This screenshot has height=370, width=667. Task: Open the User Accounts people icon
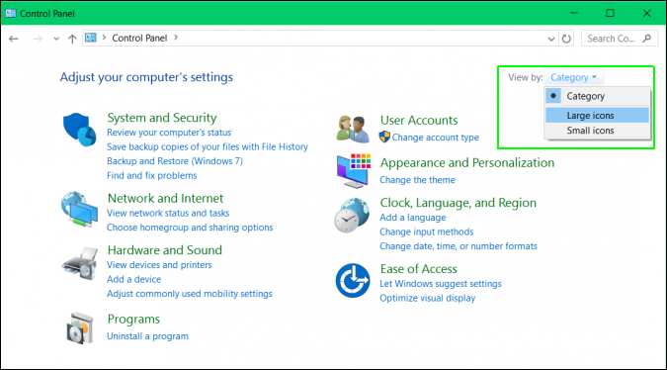pos(353,129)
